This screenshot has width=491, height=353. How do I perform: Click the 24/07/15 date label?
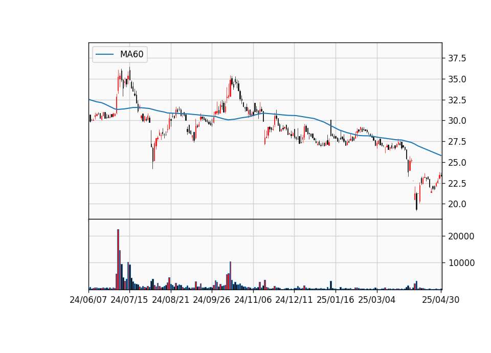pos(129,300)
